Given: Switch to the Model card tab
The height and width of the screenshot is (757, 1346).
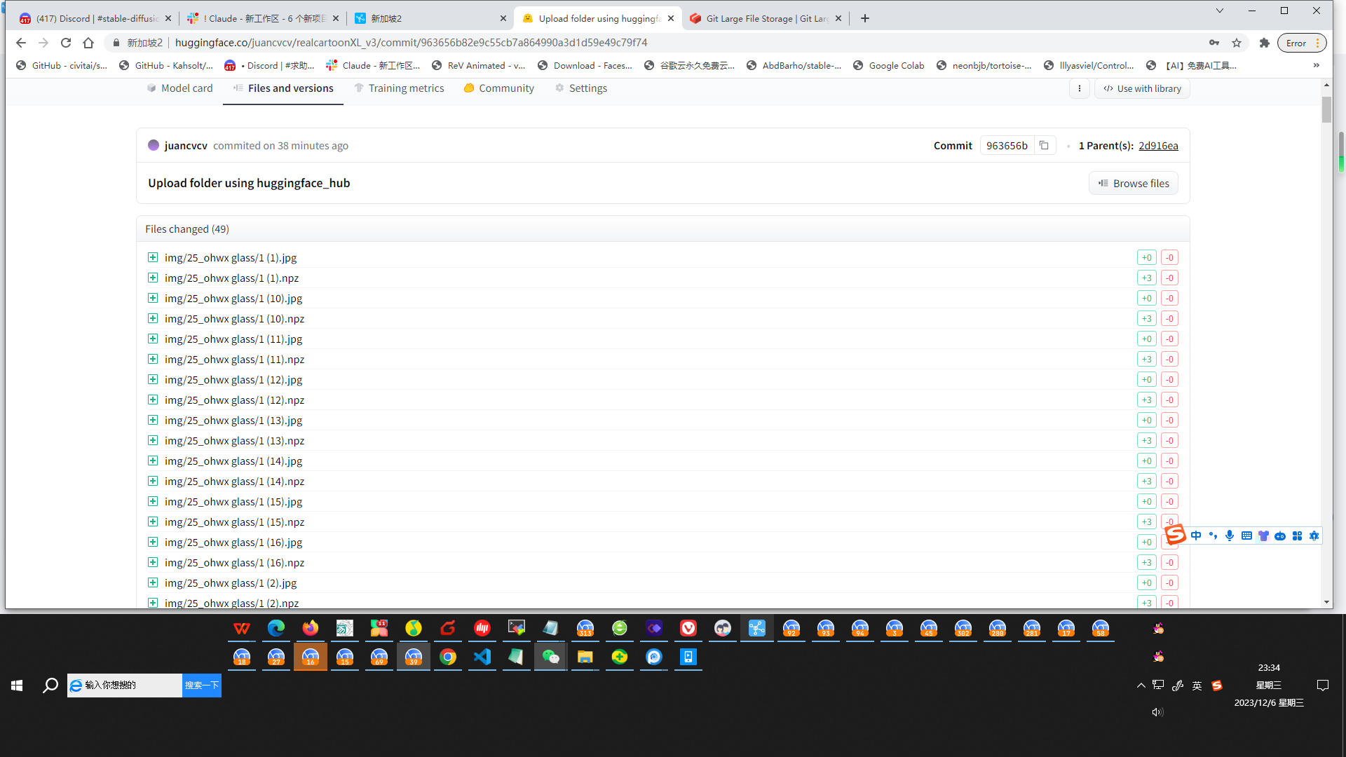Looking at the screenshot, I should coord(179,88).
